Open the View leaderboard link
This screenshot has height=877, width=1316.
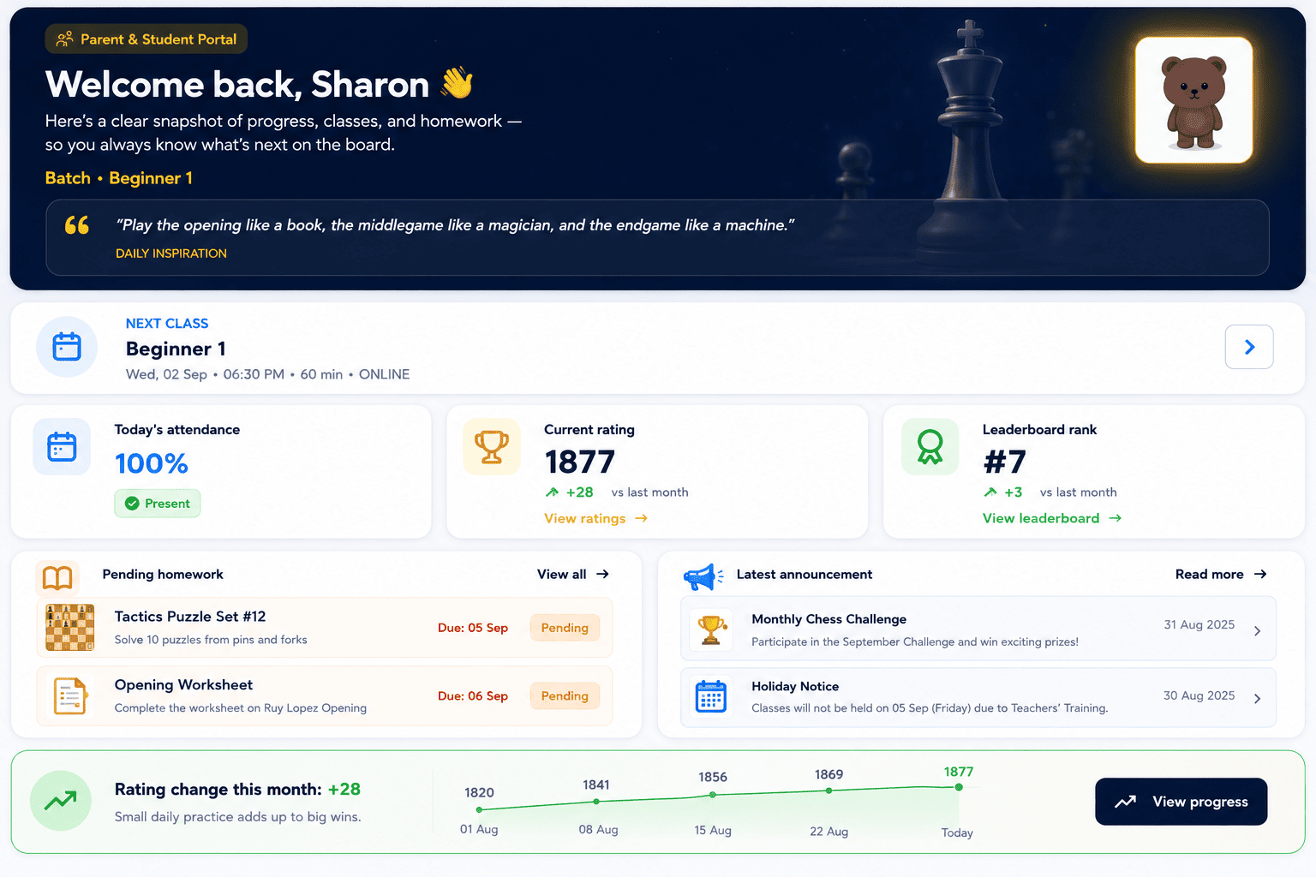coord(1052,518)
